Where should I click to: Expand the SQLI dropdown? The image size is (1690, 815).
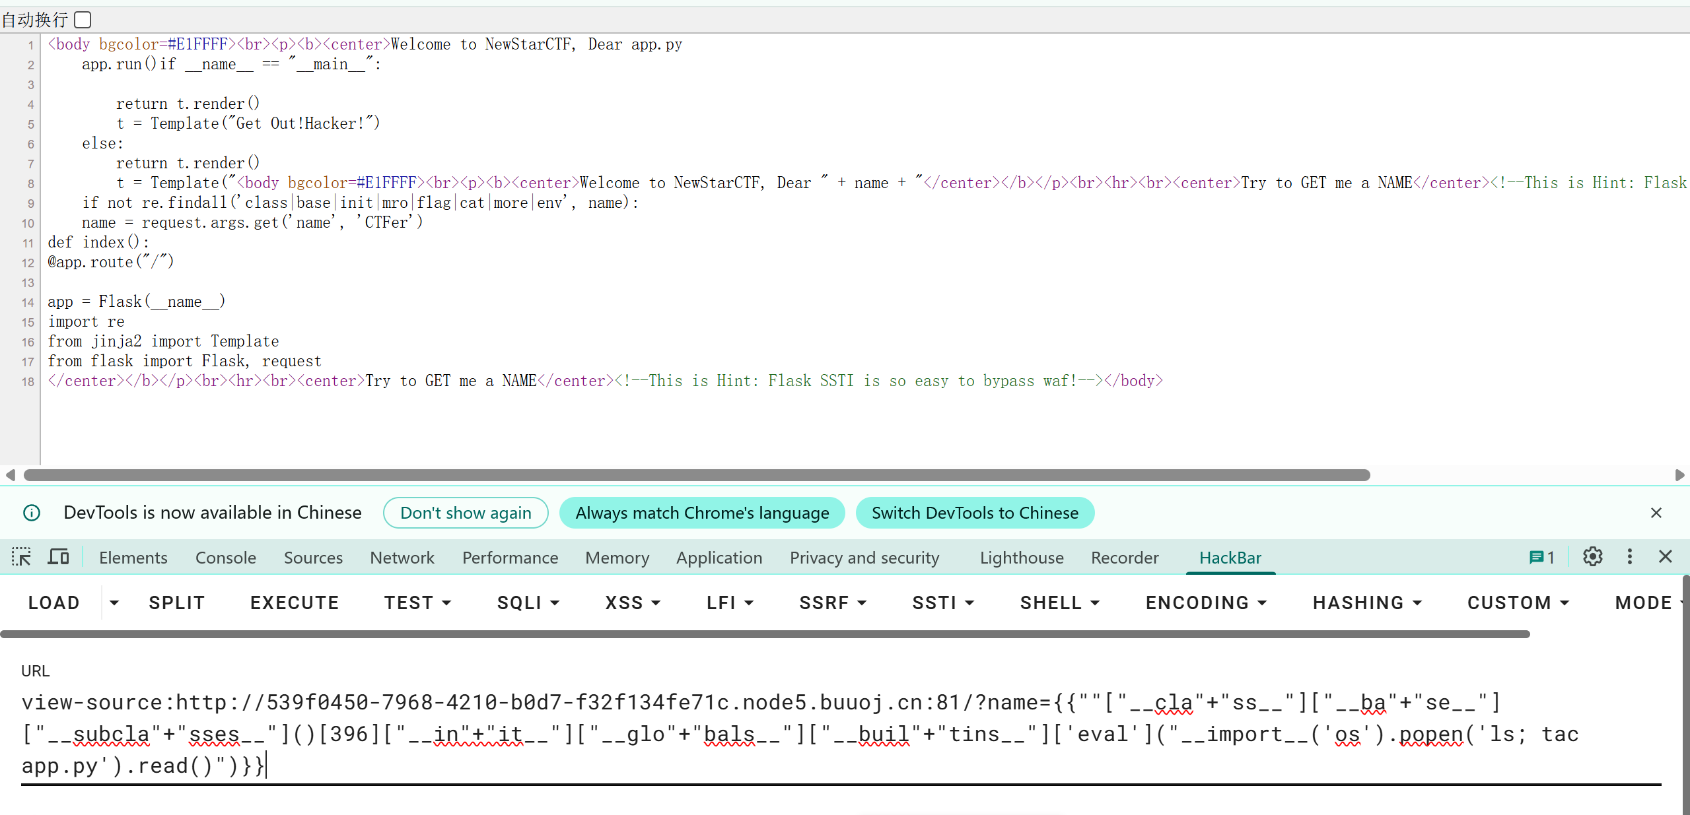[528, 603]
